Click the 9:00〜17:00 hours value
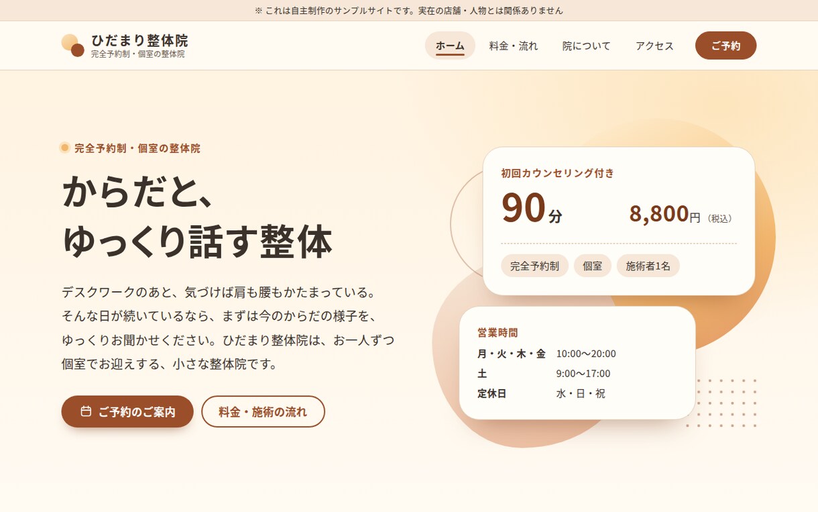Viewport: 818px width, 512px height. 583,373
